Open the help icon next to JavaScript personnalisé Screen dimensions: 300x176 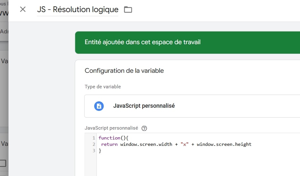tap(144, 128)
